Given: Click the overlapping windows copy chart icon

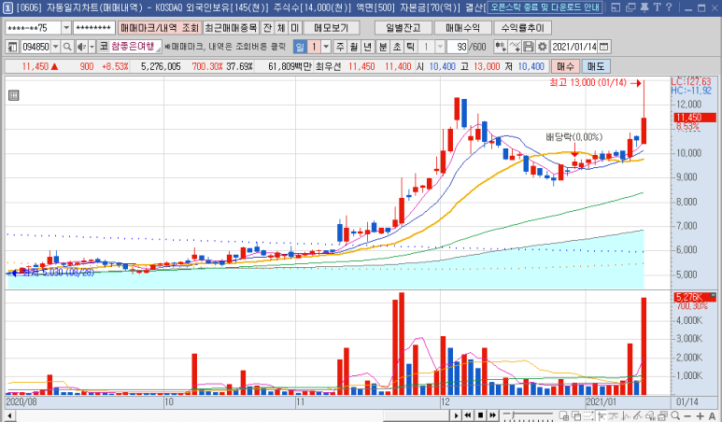Looking at the screenshot, I should (x=576, y=415).
